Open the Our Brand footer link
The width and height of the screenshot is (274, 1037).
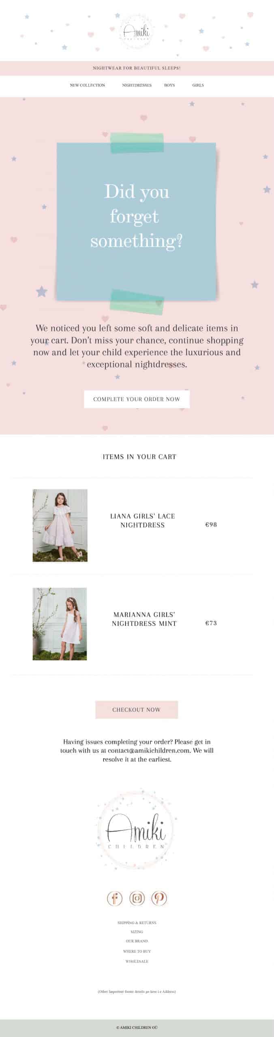tap(137, 941)
